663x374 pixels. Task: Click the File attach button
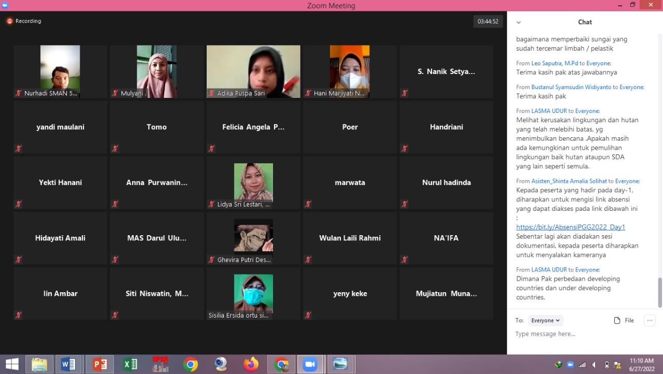pyautogui.click(x=624, y=320)
